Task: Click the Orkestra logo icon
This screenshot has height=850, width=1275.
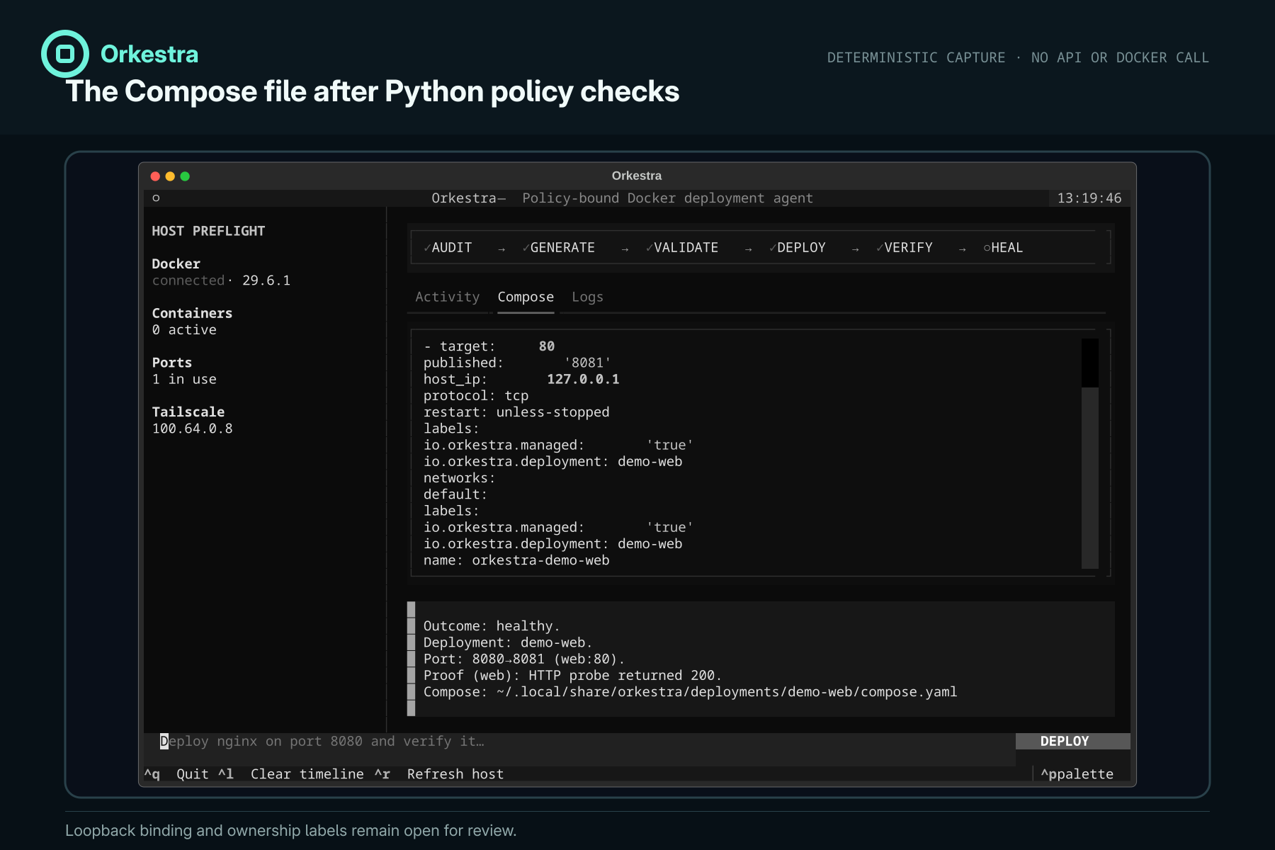Action: 65,54
